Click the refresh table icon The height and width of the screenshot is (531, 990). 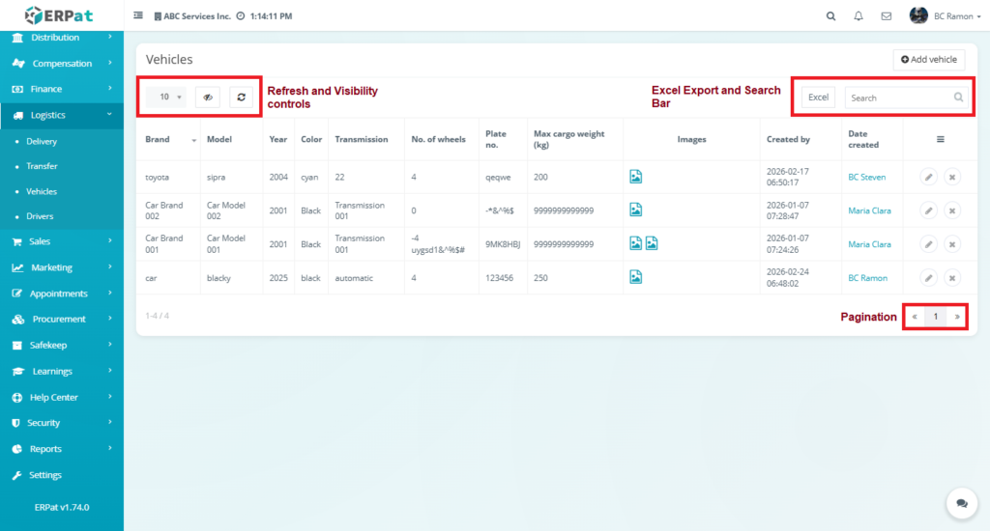point(241,97)
